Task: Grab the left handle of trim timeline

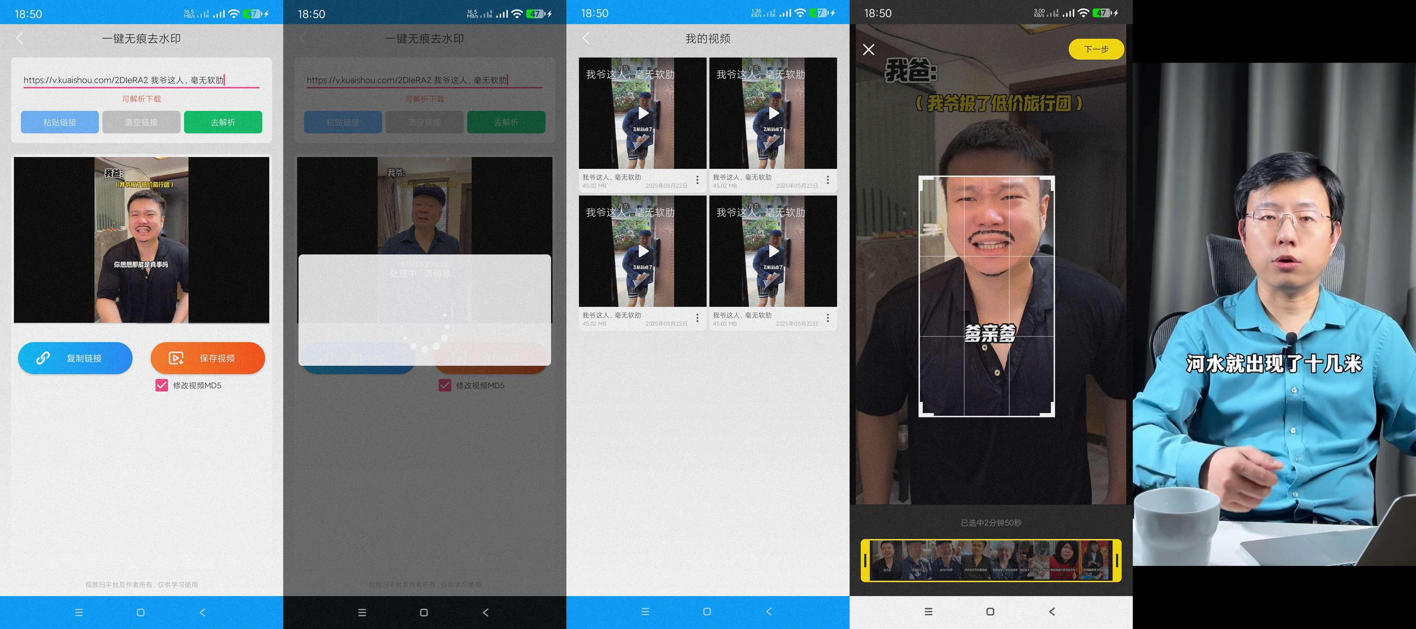Action: 865,560
